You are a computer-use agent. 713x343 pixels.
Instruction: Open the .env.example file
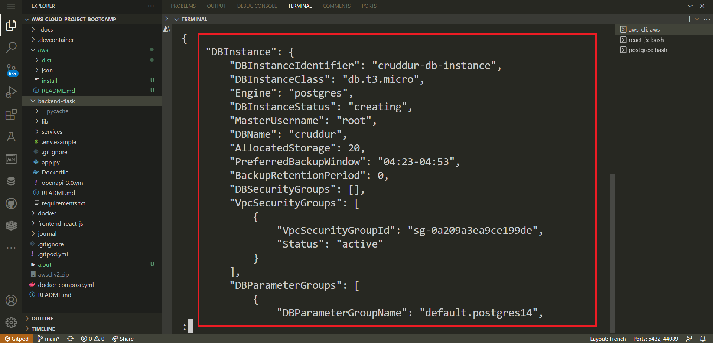[92, 142]
